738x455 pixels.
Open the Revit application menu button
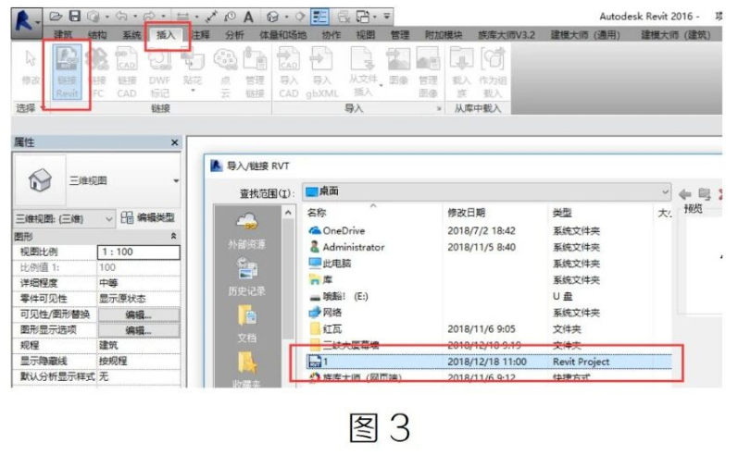[26, 22]
